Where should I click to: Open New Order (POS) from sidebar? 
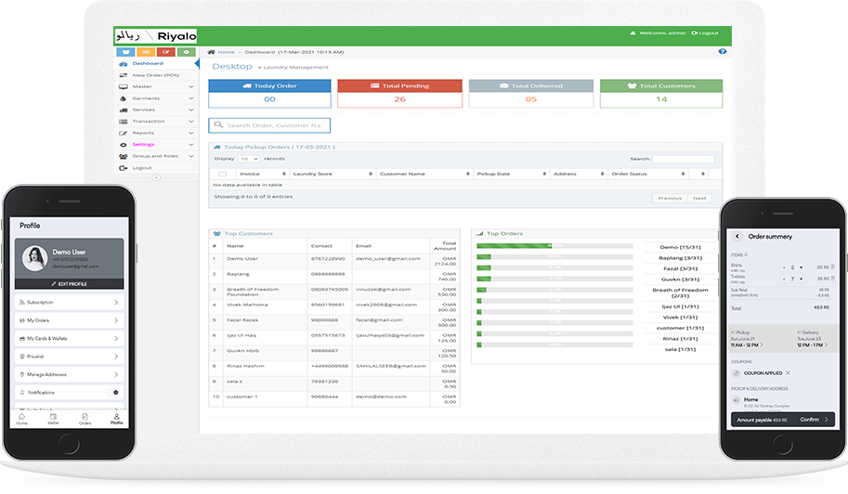154,75
